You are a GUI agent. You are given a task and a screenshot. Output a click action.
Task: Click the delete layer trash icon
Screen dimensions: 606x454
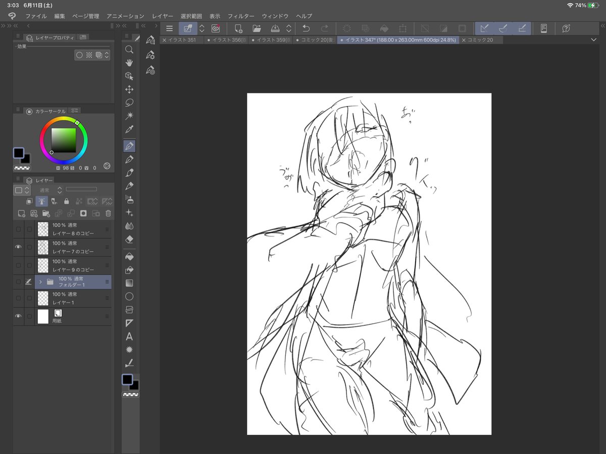point(108,214)
